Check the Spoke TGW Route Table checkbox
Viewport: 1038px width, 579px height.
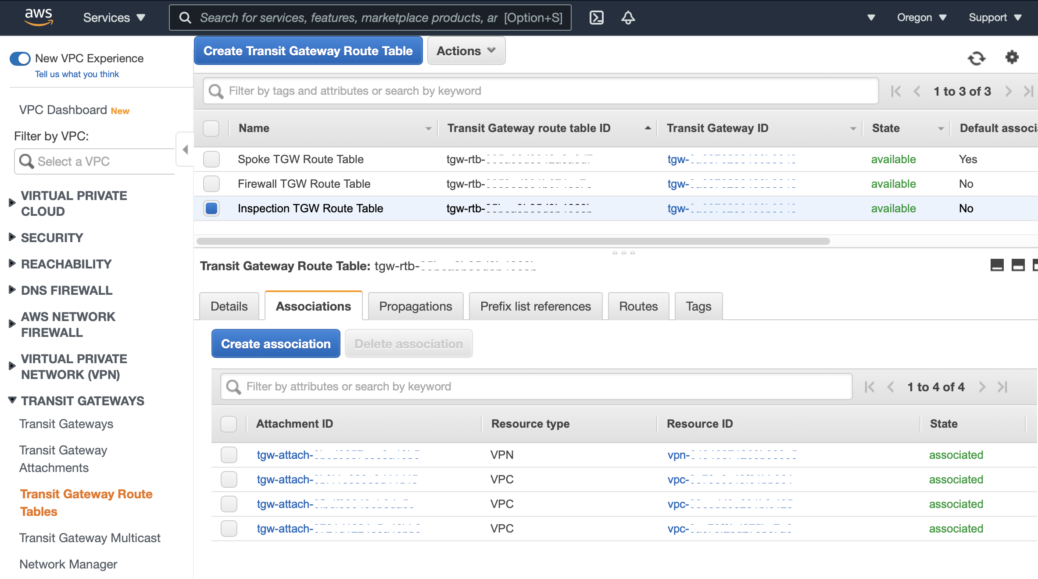tap(211, 159)
